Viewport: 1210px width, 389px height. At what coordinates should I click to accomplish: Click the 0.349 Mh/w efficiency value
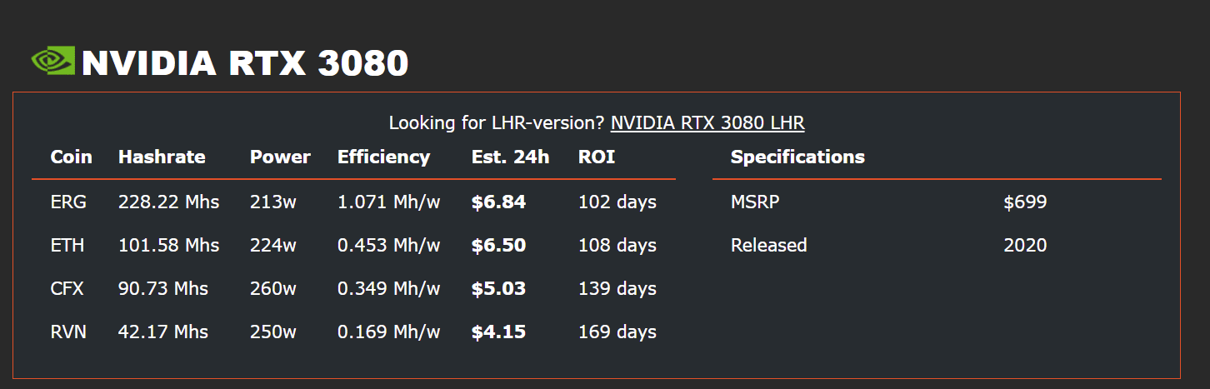[x=389, y=288]
